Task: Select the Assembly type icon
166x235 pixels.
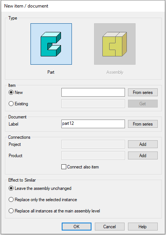Action: tap(115, 44)
